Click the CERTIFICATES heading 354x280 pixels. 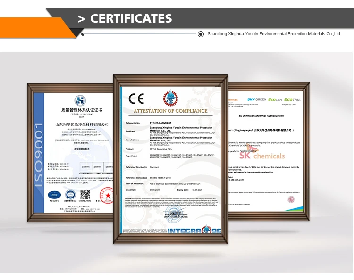[131, 18]
